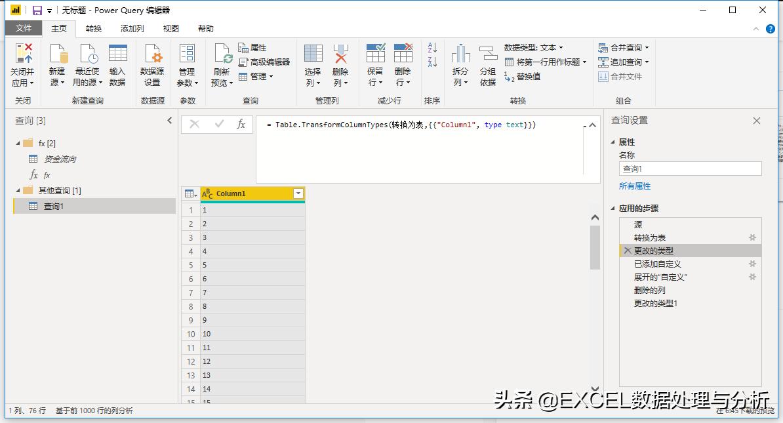783x423 pixels.
Task: Confirm formula with the checkmark icon
Action: [x=219, y=125]
